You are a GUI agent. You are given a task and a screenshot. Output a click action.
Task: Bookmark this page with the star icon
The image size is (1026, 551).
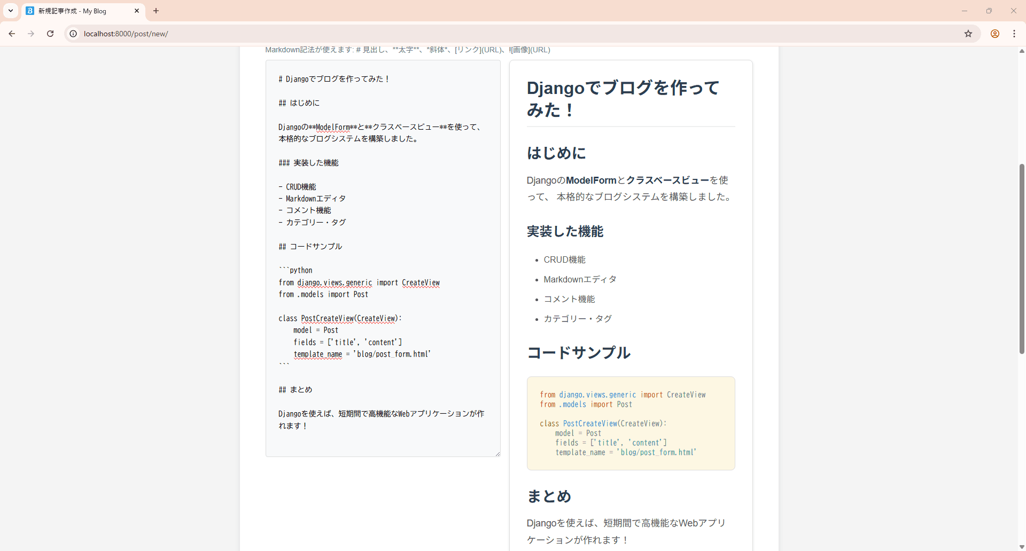(x=968, y=34)
